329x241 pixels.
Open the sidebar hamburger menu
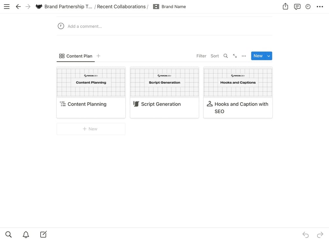pyautogui.click(x=7, y=7)
